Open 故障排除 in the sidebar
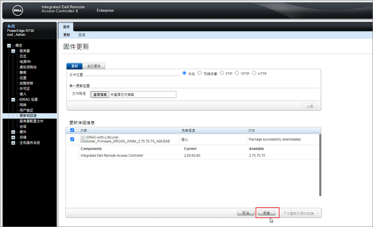373x227 pixels. coord(26,83)
